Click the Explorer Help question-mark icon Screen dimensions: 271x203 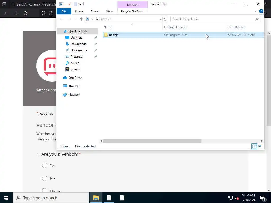point(261,11)
